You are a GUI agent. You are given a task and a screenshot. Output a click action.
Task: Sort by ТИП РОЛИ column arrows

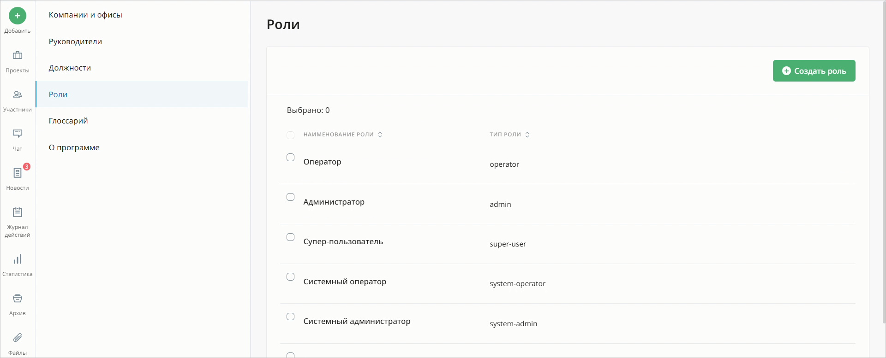[527, 135]
